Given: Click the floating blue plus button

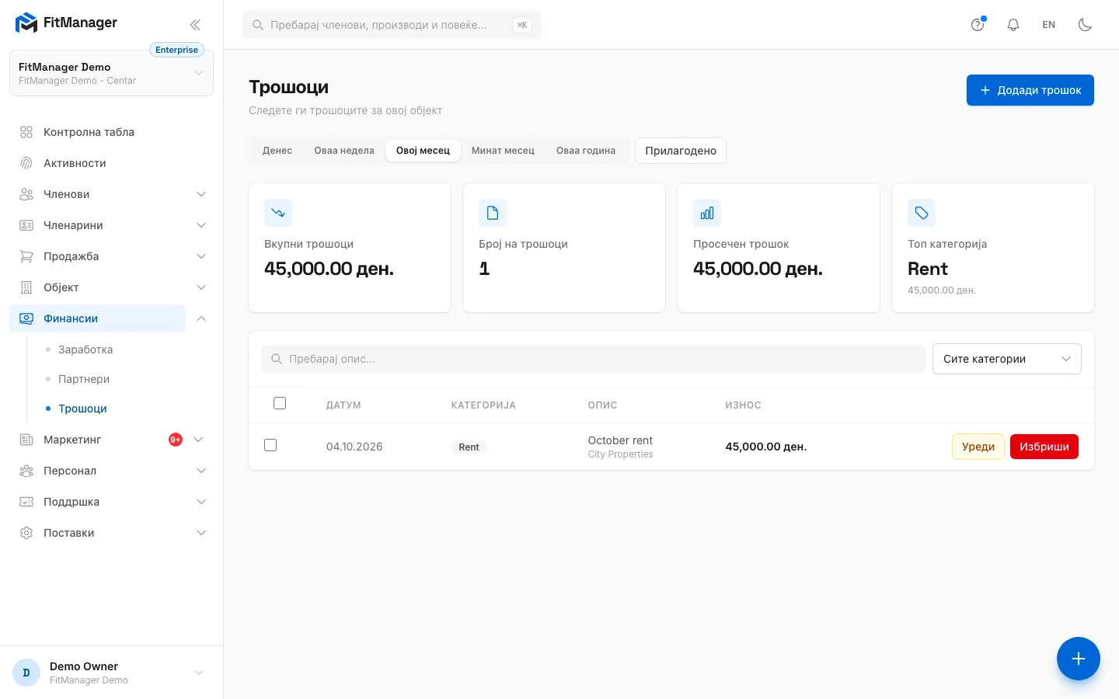Looking at the screenshot, I should tap(1078, 659).
